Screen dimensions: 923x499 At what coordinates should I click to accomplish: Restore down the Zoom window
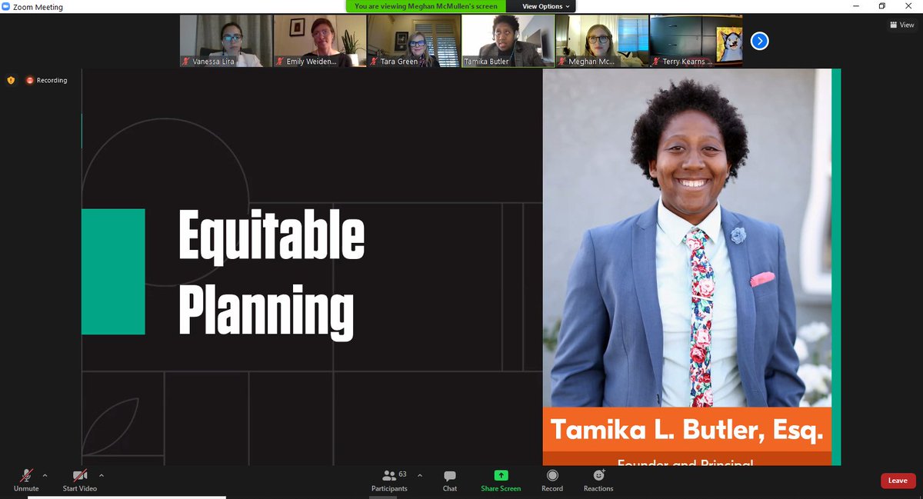point(882,6)
